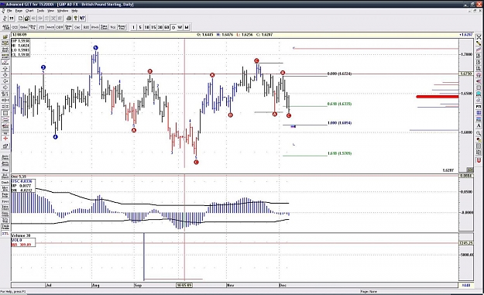
Task: Click the blue wave 4 marker at July low
Action: [x=55, y=137]
